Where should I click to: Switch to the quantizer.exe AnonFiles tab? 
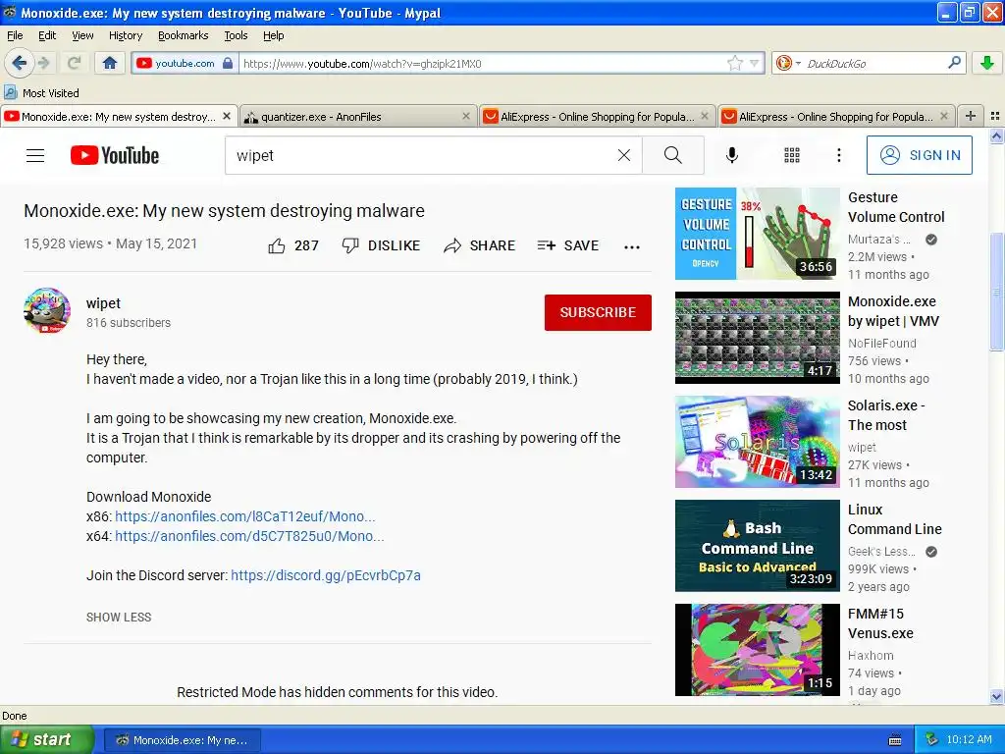click(x=359, y=117)
